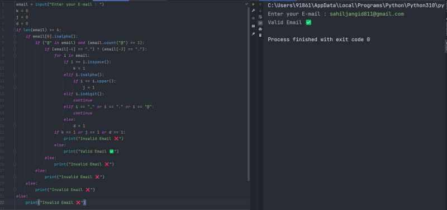Viewport: 447px width, 210px height.
Task: Rerun the program with green play icon
Action: coord(253,4)
